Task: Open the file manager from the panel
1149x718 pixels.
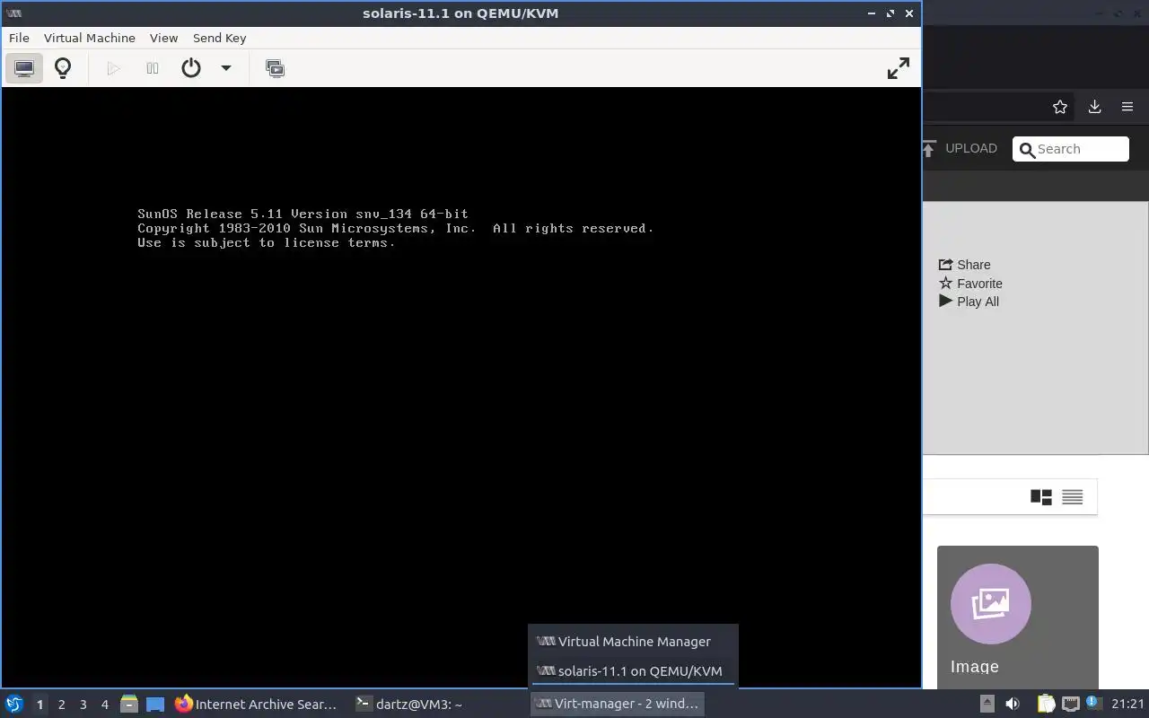Action: click(128, 705)
